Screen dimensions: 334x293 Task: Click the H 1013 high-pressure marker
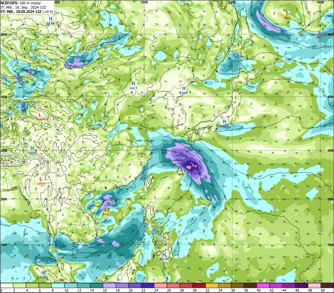point(44,275)
